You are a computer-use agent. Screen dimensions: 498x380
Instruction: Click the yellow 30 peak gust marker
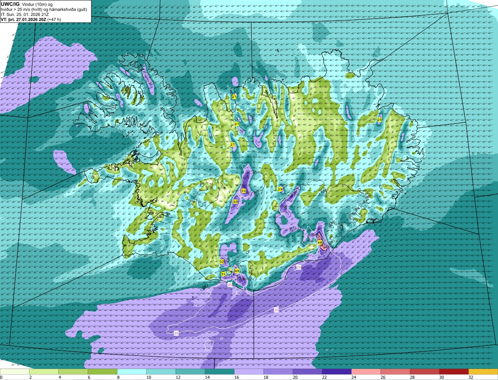tap(235, 202)
